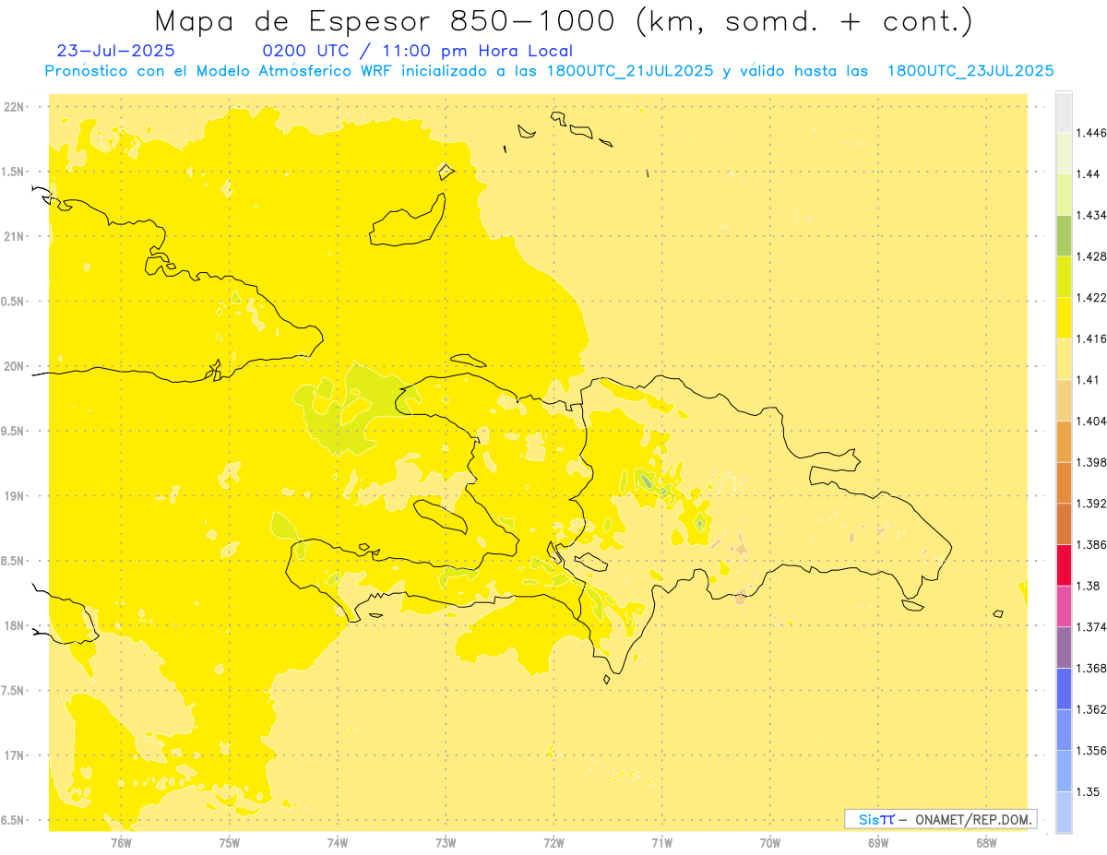
Task: Click the legend value '1.392'
Action: pos(1090,504)
